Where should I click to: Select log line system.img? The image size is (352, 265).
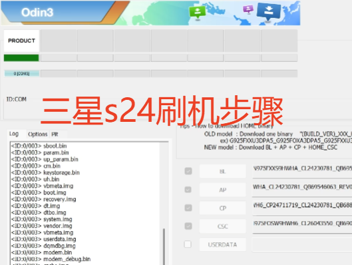point(41,219)
